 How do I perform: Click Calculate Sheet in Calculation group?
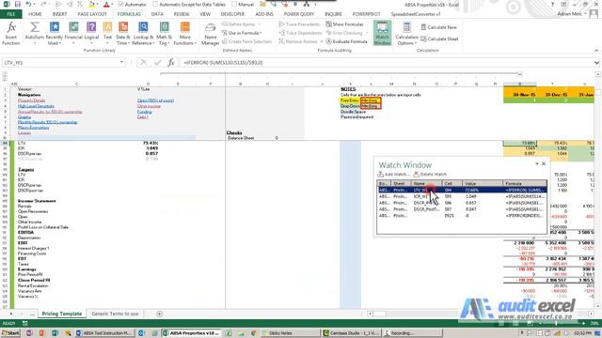click(439, 38)
